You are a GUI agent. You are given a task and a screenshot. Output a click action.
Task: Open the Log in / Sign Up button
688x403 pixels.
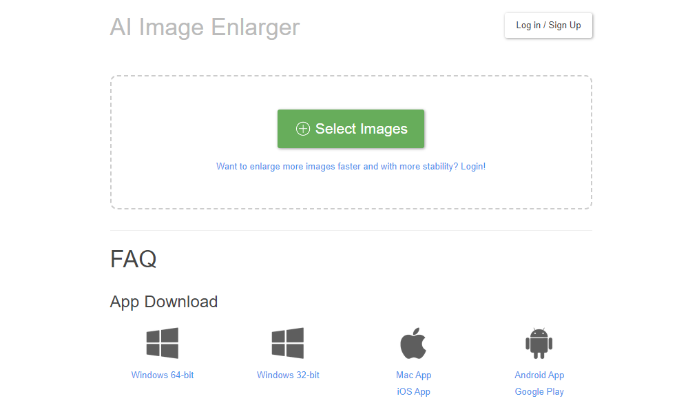pyautogui.click(x=548, y=25)
